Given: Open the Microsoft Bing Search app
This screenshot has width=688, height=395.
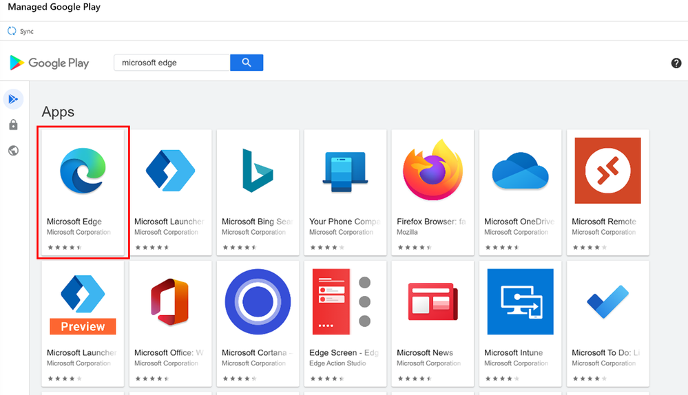Looking at the screenshot, I should [258, 192].
